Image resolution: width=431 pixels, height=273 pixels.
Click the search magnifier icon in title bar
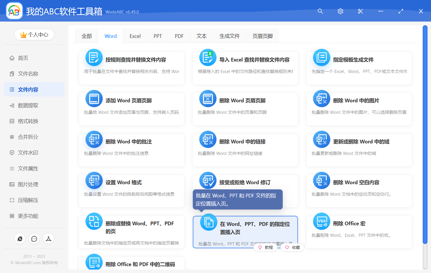(320, 11)
